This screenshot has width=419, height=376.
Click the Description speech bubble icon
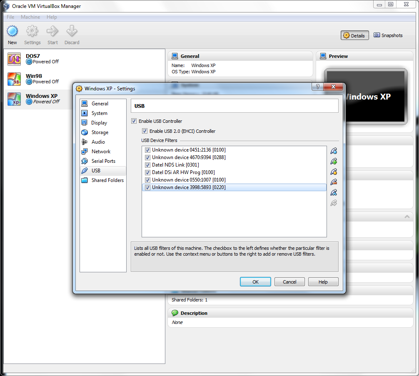pos(175,313)
